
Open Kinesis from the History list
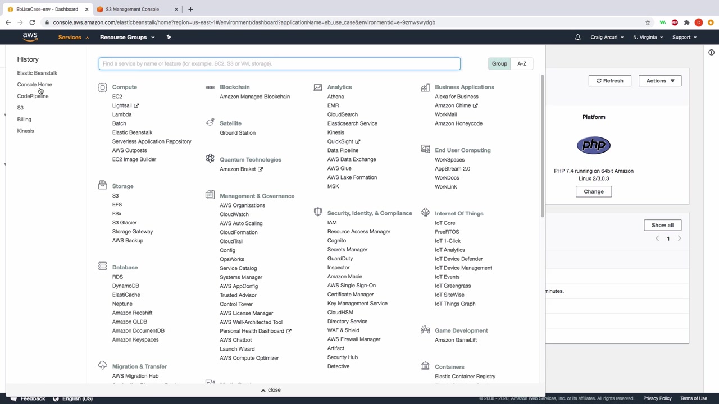25,131
